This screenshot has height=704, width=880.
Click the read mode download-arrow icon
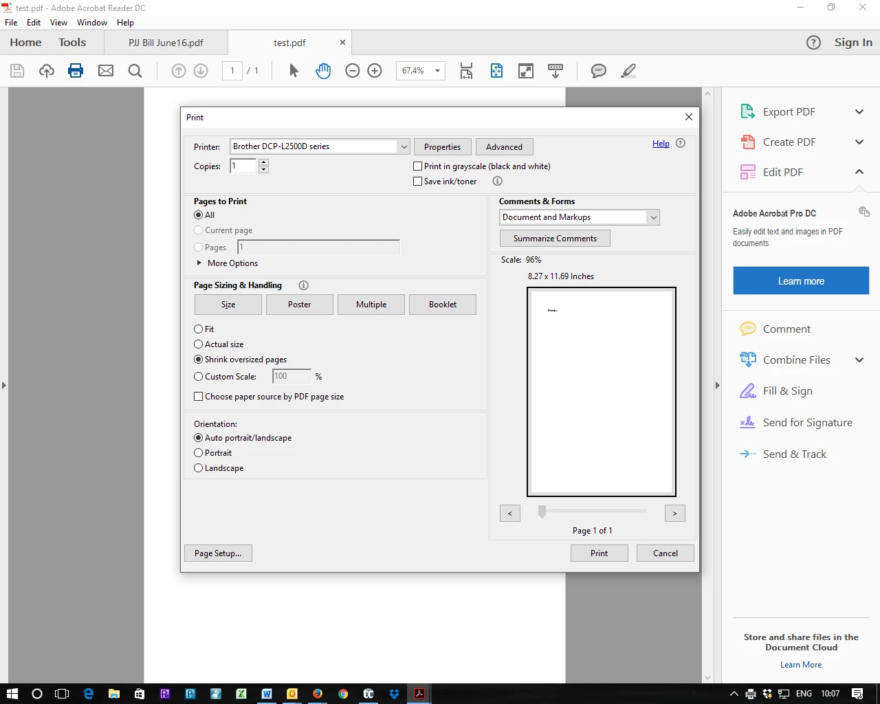coord(555,71)
